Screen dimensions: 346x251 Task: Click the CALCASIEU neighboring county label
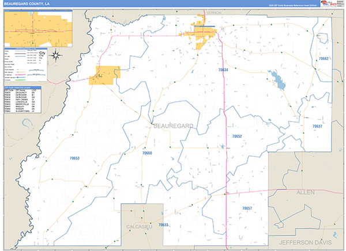point(139,227)
